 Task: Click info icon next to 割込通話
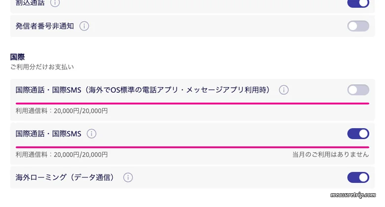point(55,3)
